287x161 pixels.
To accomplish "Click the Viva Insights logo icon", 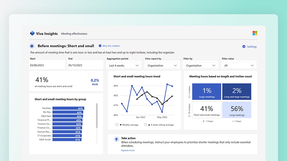I will pos(32,34).
